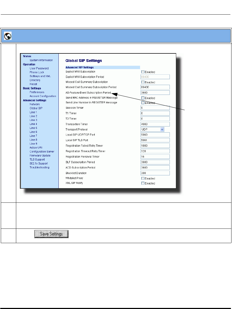Image resolution: width=232 pixels, height=309 pixels.
Task: Open Action URI page
Action: tap(36, 148)
